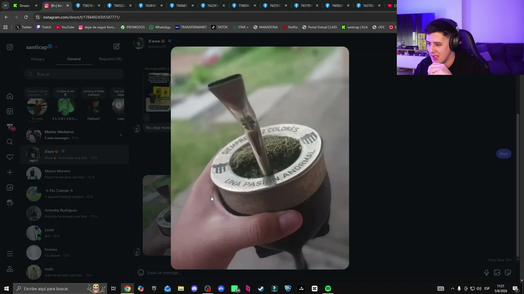Open the PROMIEDOS bookmark

coord(133,27)
